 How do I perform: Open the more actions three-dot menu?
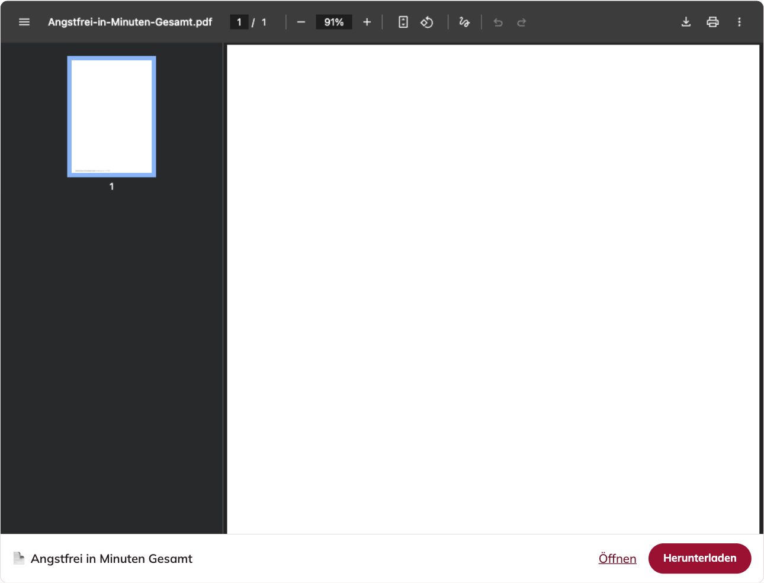(x=739, y=22)
